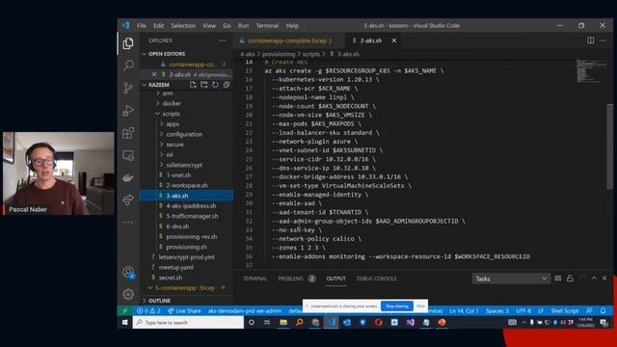Click feedback icon in status bar
The width and height of the screenshot is (617, 347).
[589, 310]
